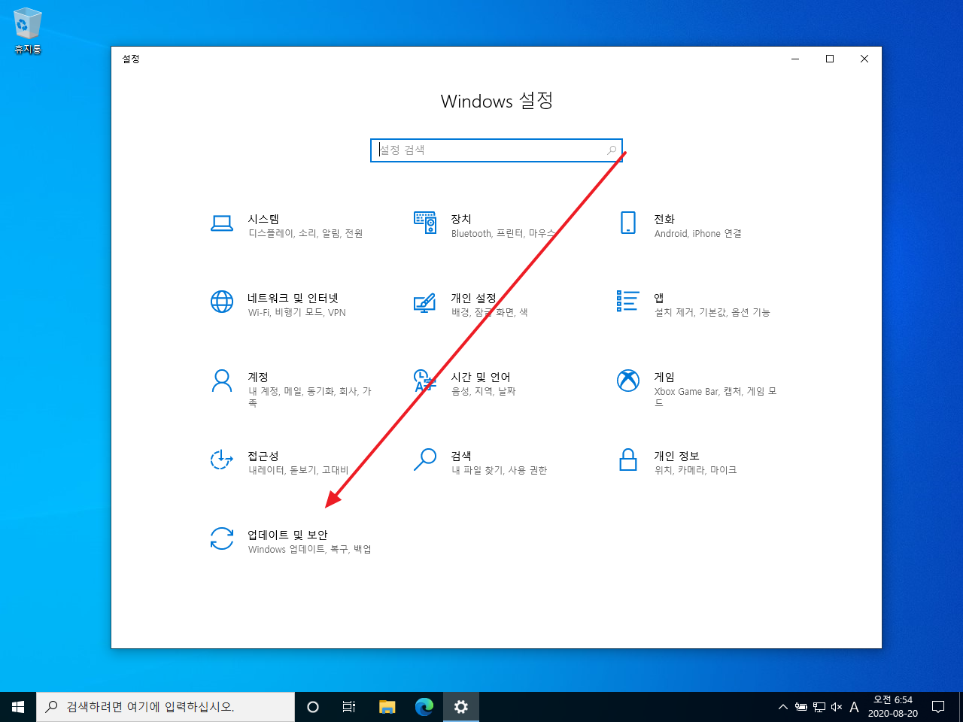Click the muted volume tray icon
This screenshot has height=722, width=963.
tap(837, 707)
